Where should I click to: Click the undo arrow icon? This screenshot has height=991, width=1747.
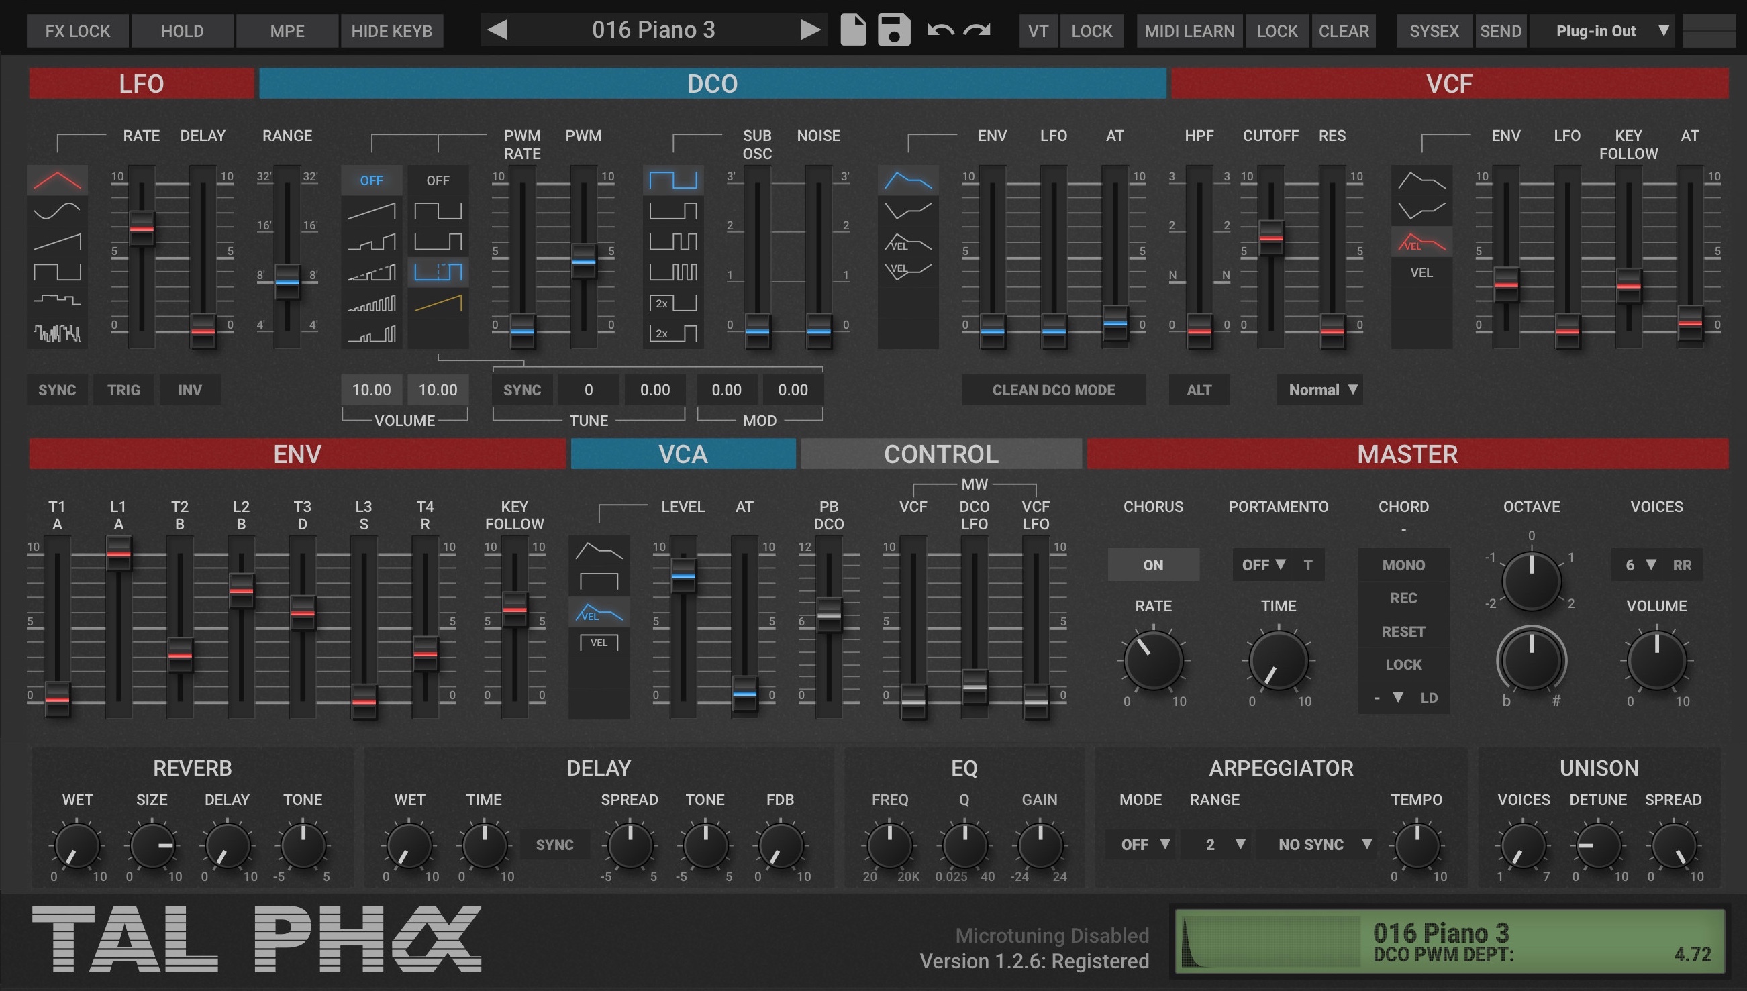940,30
